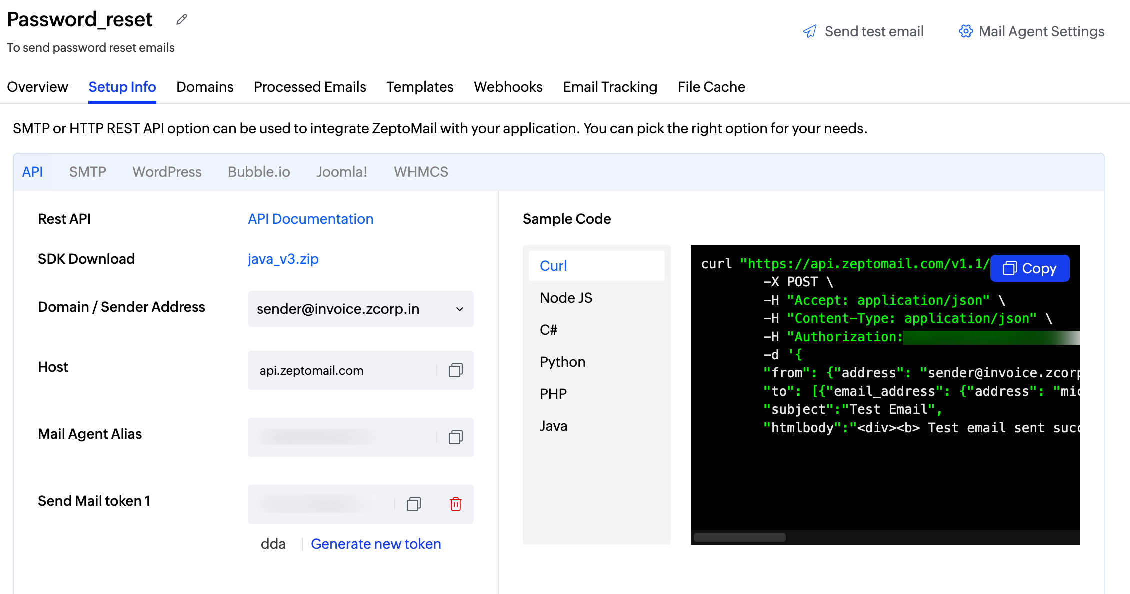
Task: Download the java_v3.zip SDK
Action: point(283,259)
